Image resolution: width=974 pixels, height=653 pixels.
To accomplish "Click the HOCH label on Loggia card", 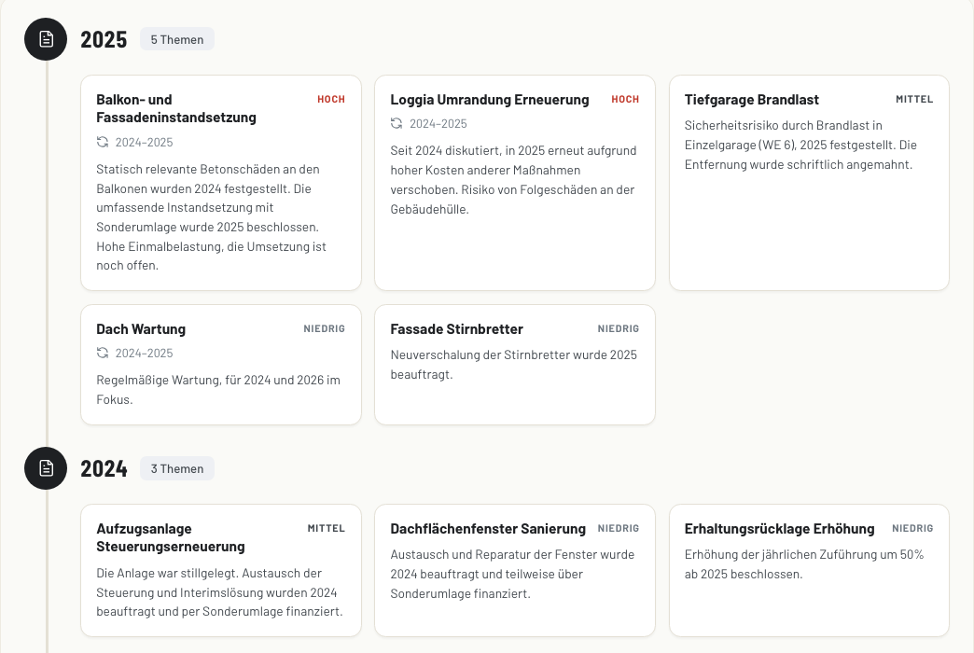I will coord(625,100).
